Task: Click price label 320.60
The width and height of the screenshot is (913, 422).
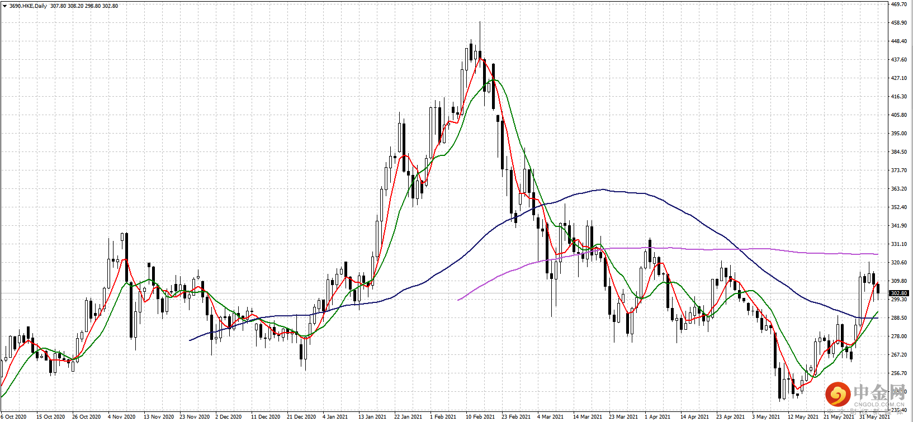Action: tap(899, 263)
